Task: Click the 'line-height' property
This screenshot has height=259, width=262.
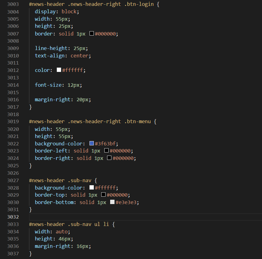Action: pos(51,48)
